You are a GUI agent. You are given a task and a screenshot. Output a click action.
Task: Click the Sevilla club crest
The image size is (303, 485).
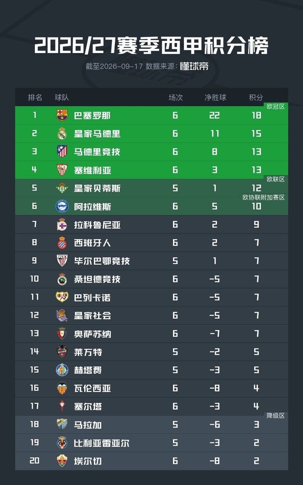point(62,170)
